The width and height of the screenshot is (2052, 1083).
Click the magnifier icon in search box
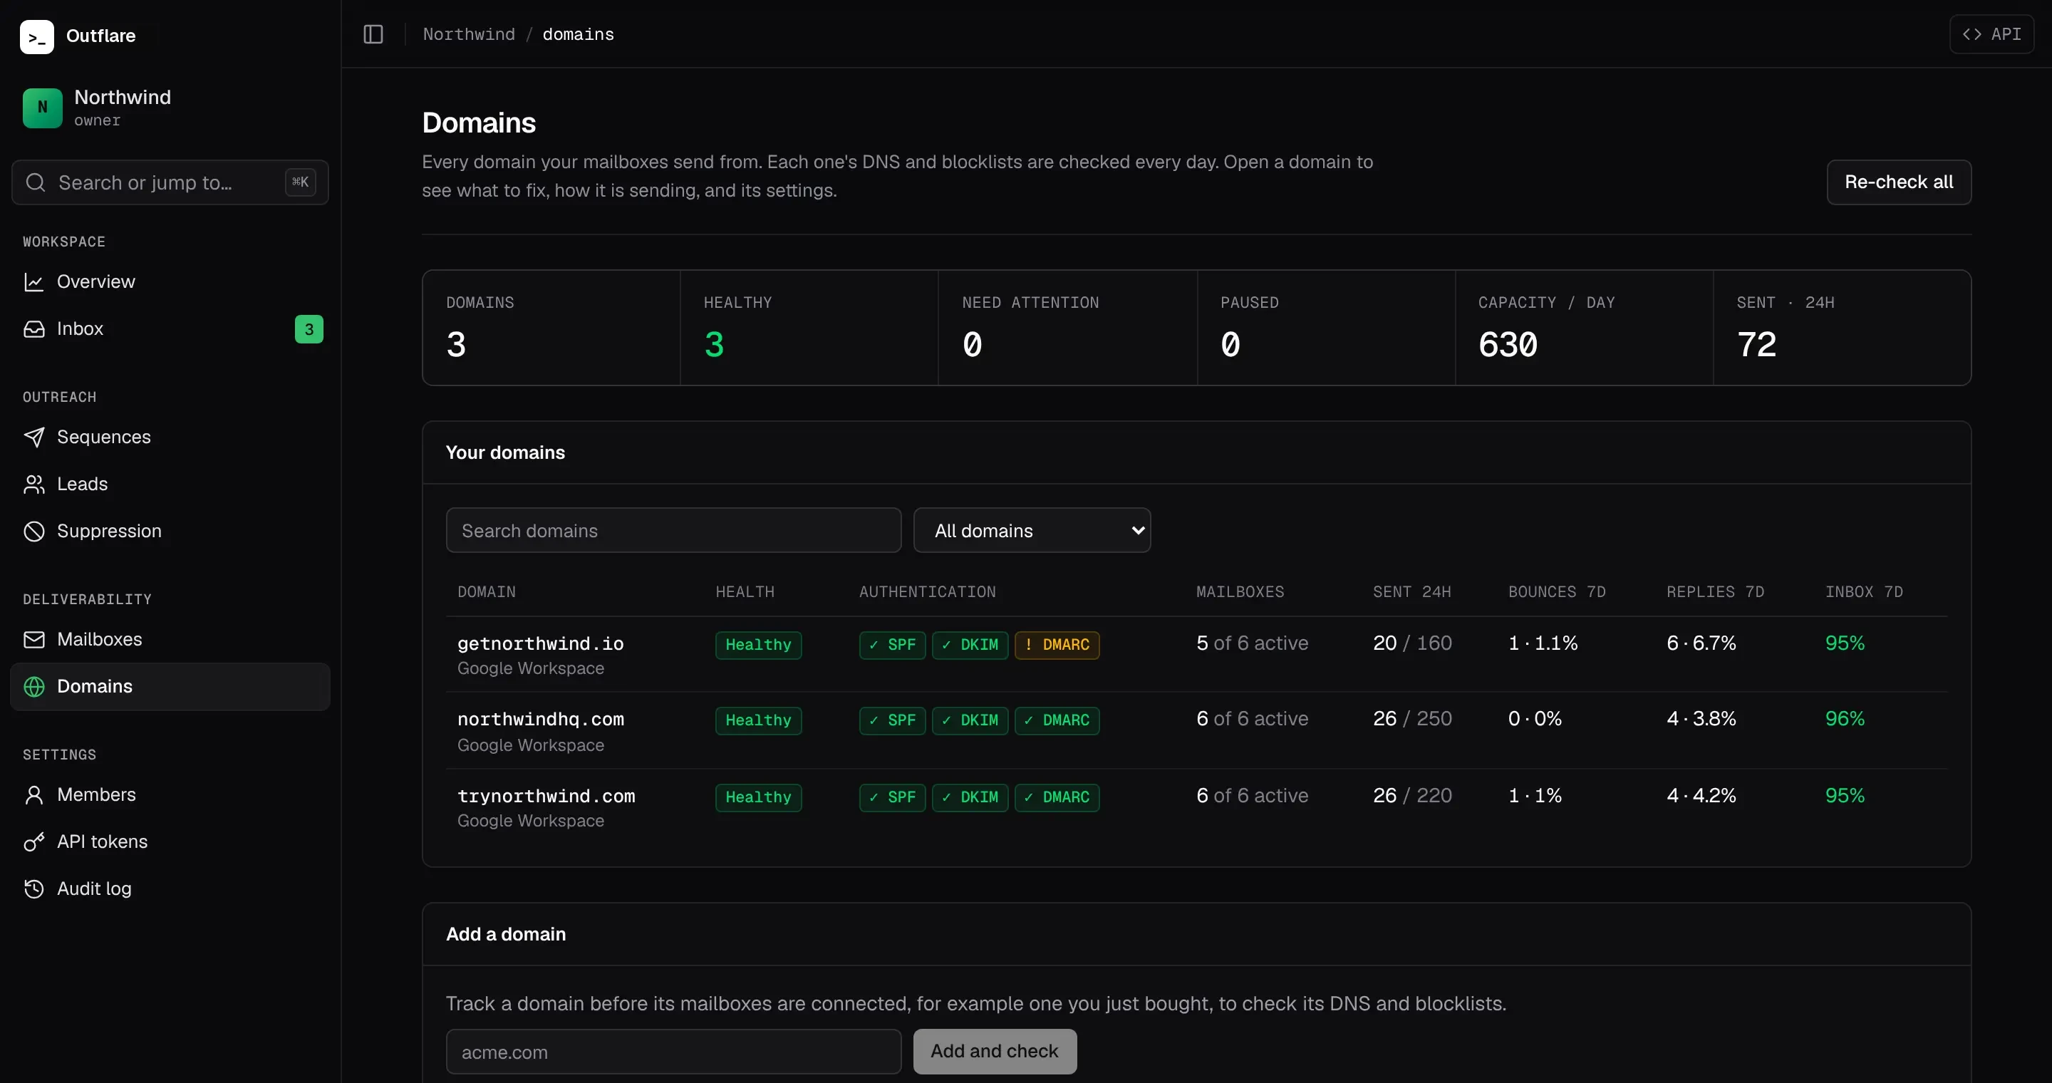35,182
